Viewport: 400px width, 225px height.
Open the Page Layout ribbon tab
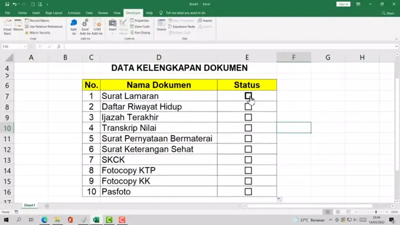pos(54,13)
